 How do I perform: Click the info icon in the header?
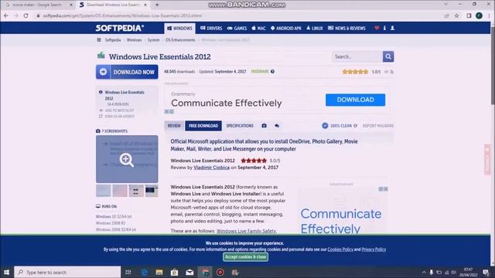[384, 28]
